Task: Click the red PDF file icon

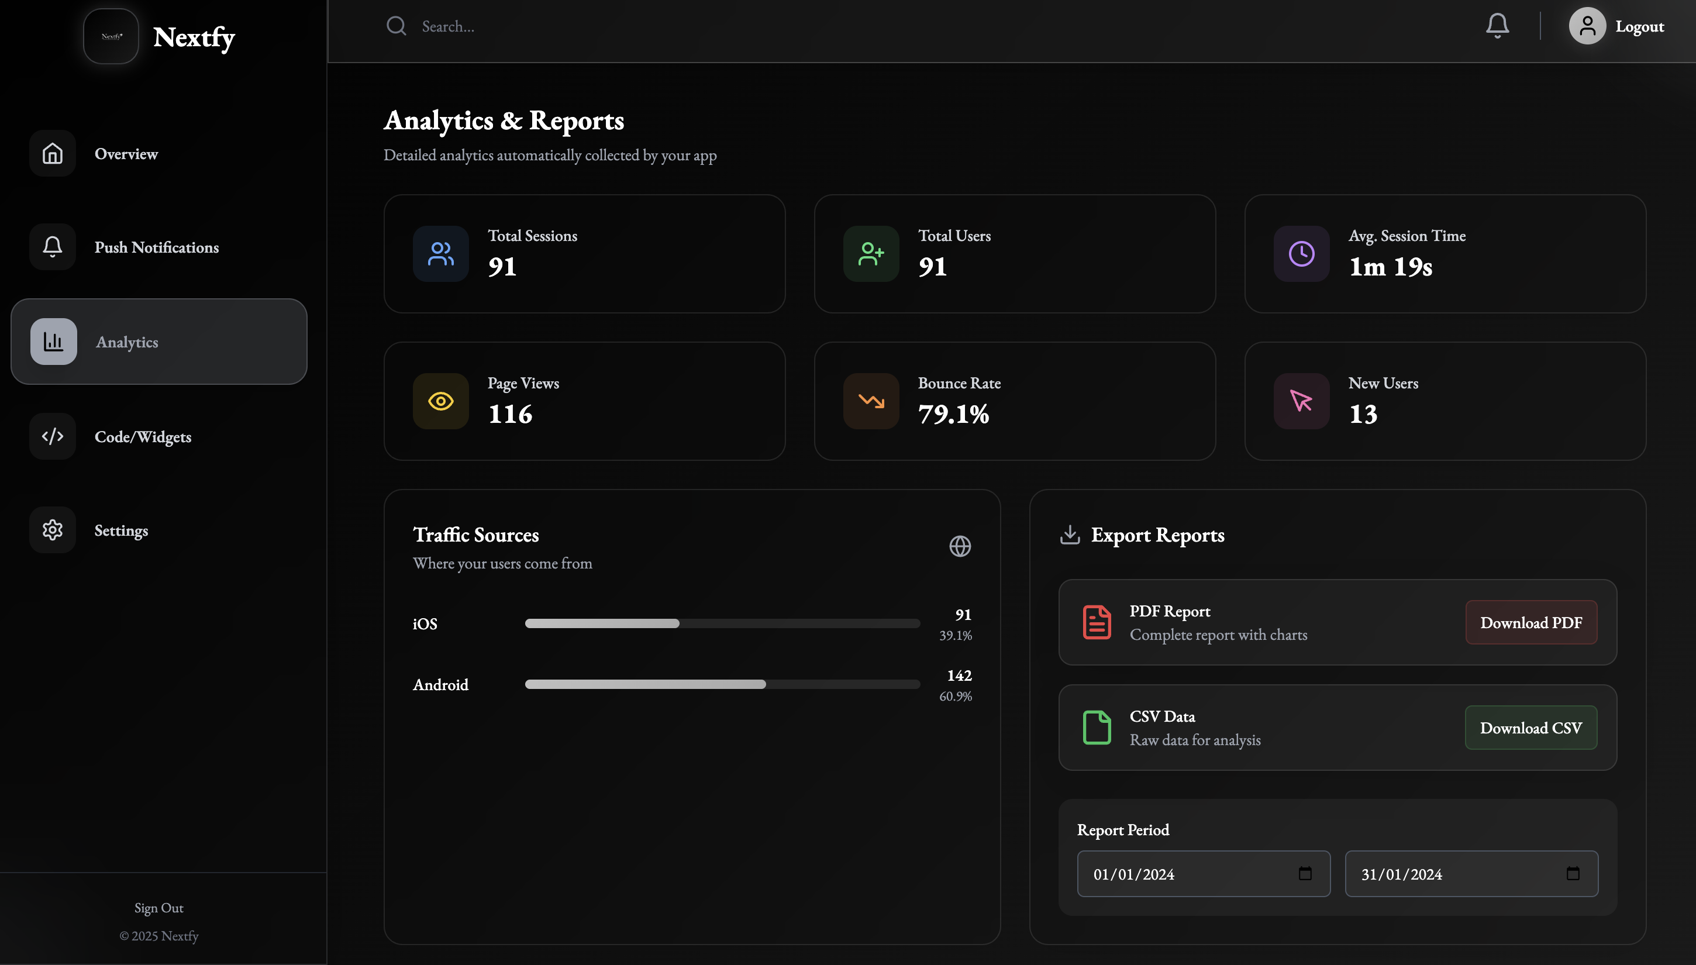Action: [x=1096, y=622]
